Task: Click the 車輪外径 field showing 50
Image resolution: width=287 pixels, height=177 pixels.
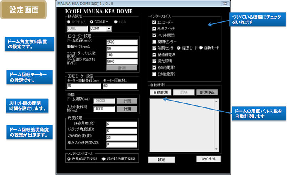Action: [122, 48]
